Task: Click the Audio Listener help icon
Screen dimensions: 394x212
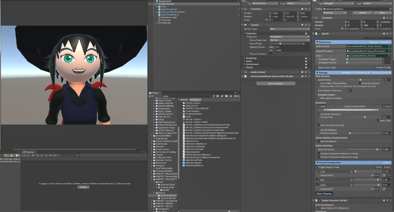Action: point(302,72)
